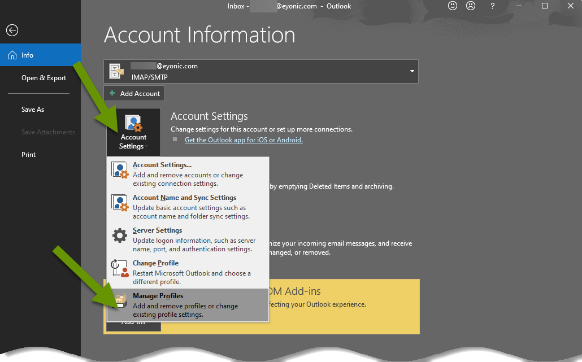The image size is (582, 362).
Task: Send a frown using the sad face icon
Action: coord(471,6)
